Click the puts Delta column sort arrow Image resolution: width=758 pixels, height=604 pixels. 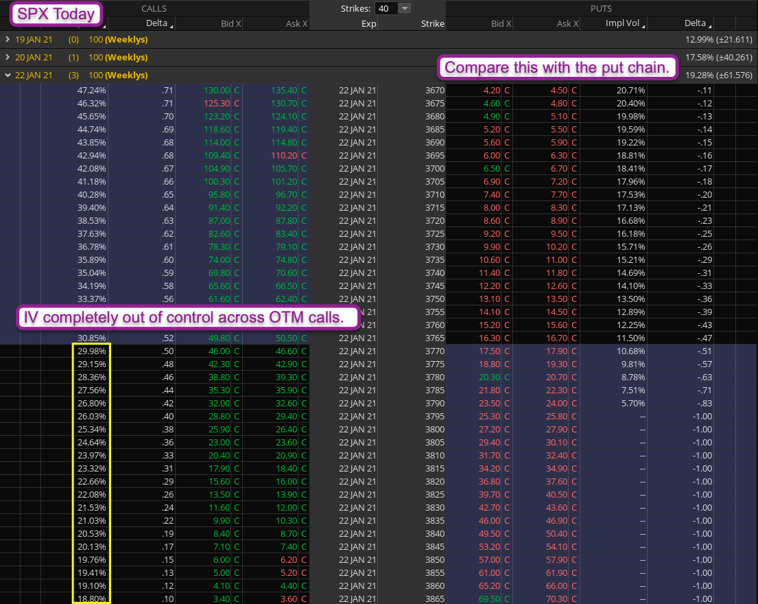(x=709, y=25)
